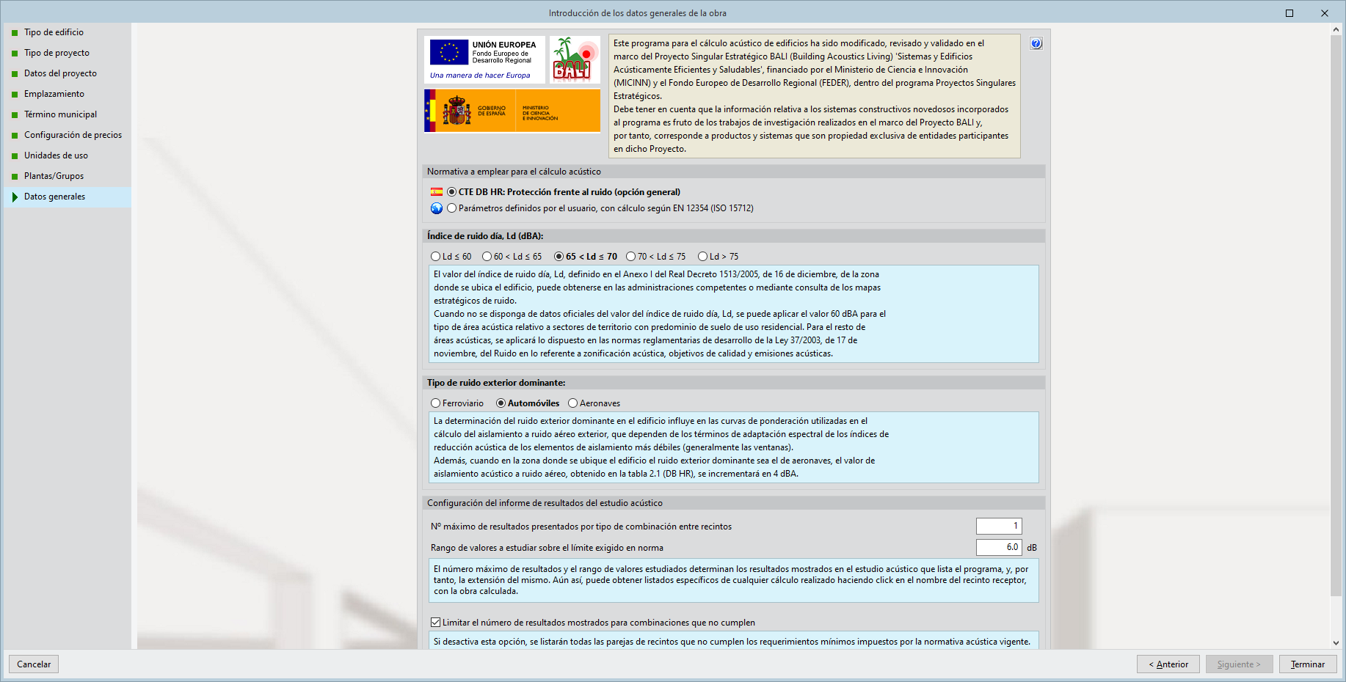Open the Datos del proyecto step

[x=68, y=73]
